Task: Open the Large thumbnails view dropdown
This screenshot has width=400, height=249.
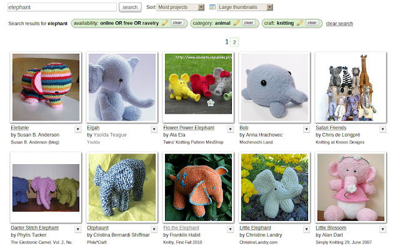Action: click(245, 7)
